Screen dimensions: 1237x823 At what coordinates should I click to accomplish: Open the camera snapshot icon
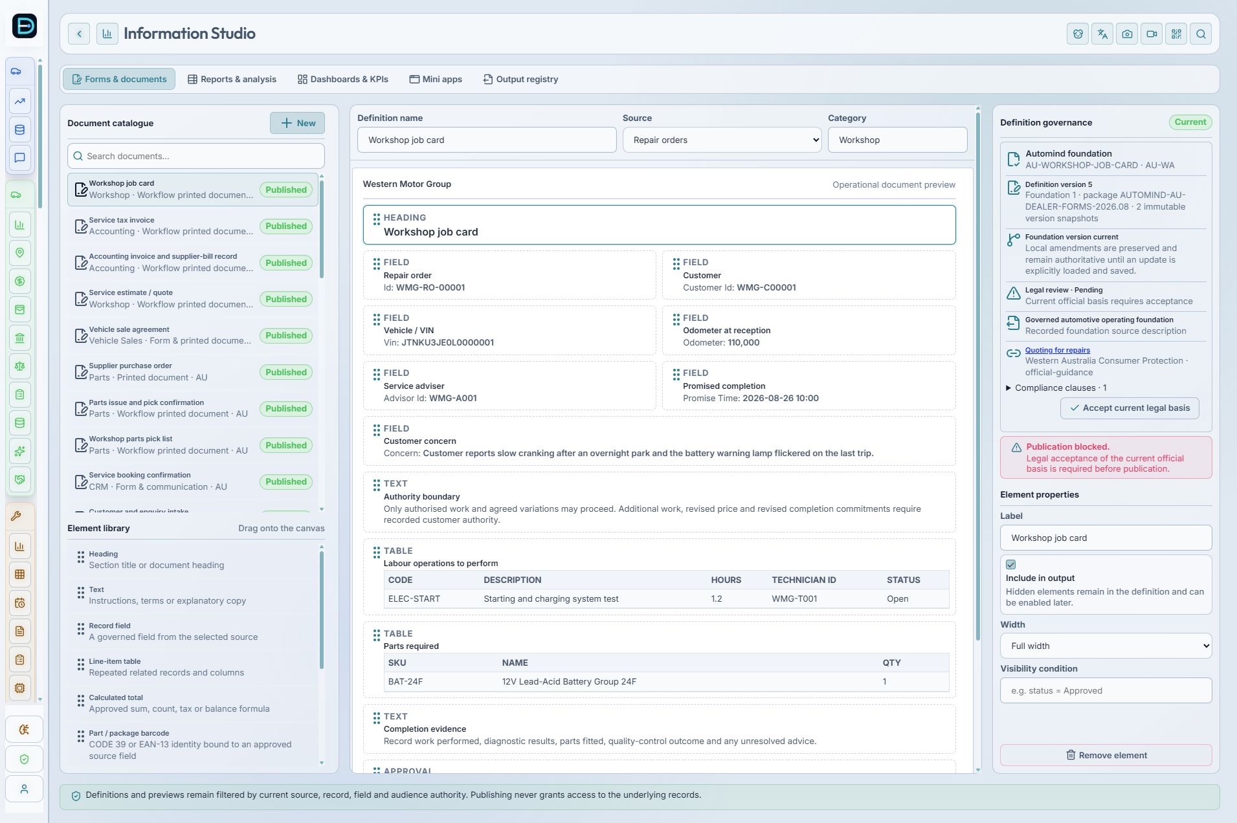pos(1127,34)
